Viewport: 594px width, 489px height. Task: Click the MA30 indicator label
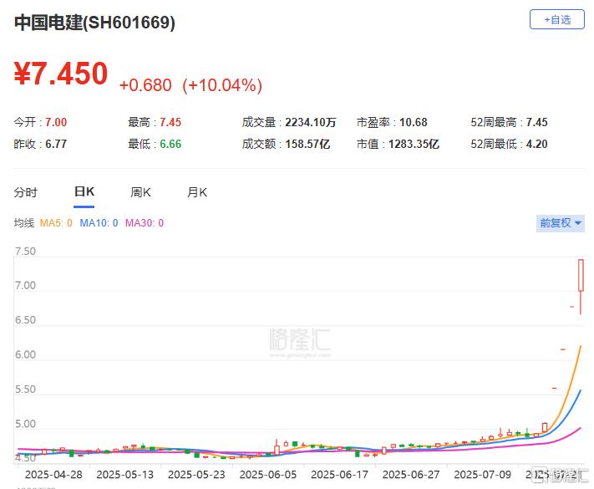coord(145,223)
